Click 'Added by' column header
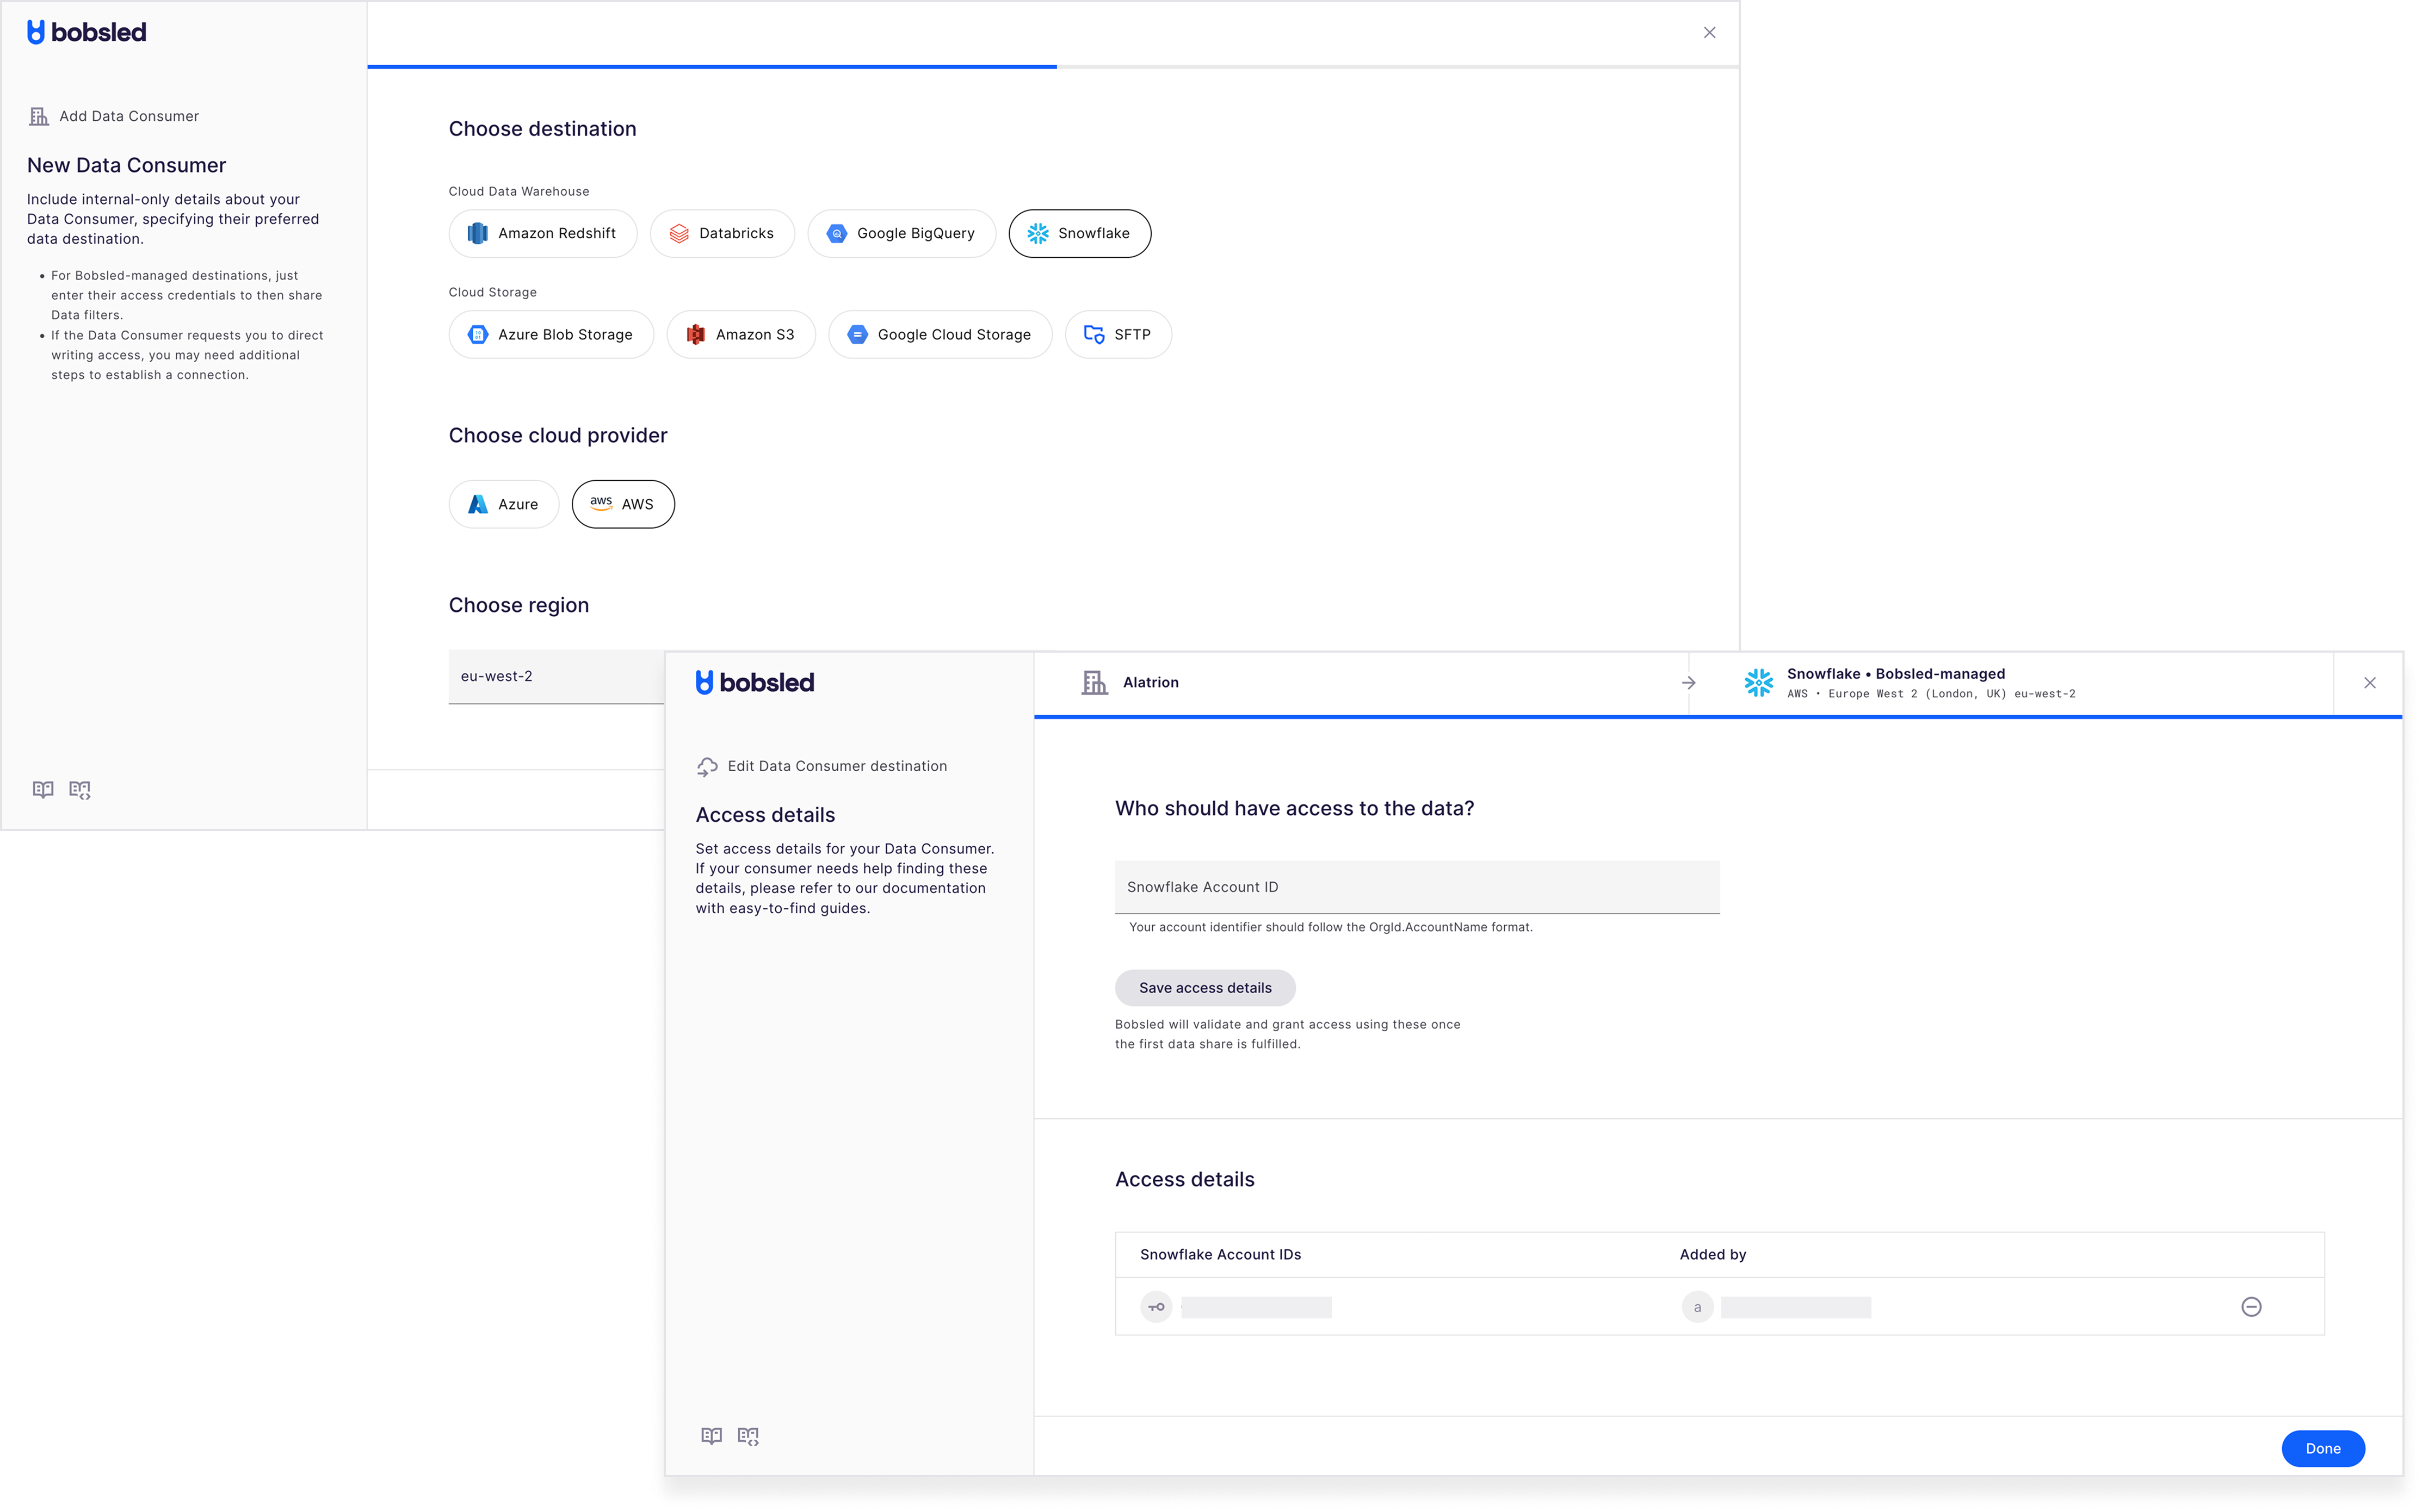Image resolution: width=2422 pixels, height=1512 pixels. click(1712, 1254)
